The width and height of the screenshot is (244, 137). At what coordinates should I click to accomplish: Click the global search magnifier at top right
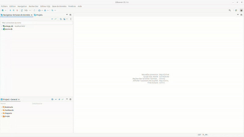click(230, 10)
